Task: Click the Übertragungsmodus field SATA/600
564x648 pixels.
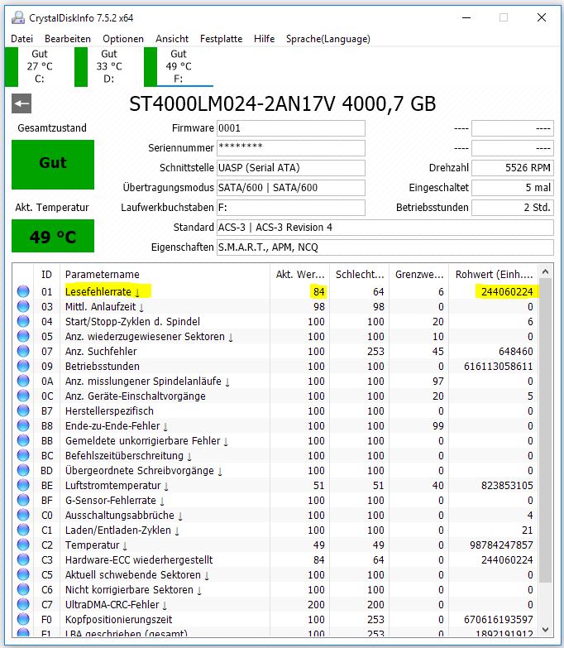Action: click(x=291, y=188)
